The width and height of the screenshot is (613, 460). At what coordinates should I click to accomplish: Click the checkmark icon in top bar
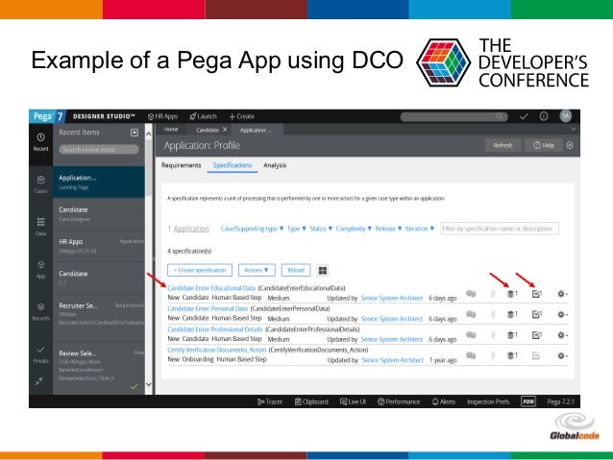[524, 116]
